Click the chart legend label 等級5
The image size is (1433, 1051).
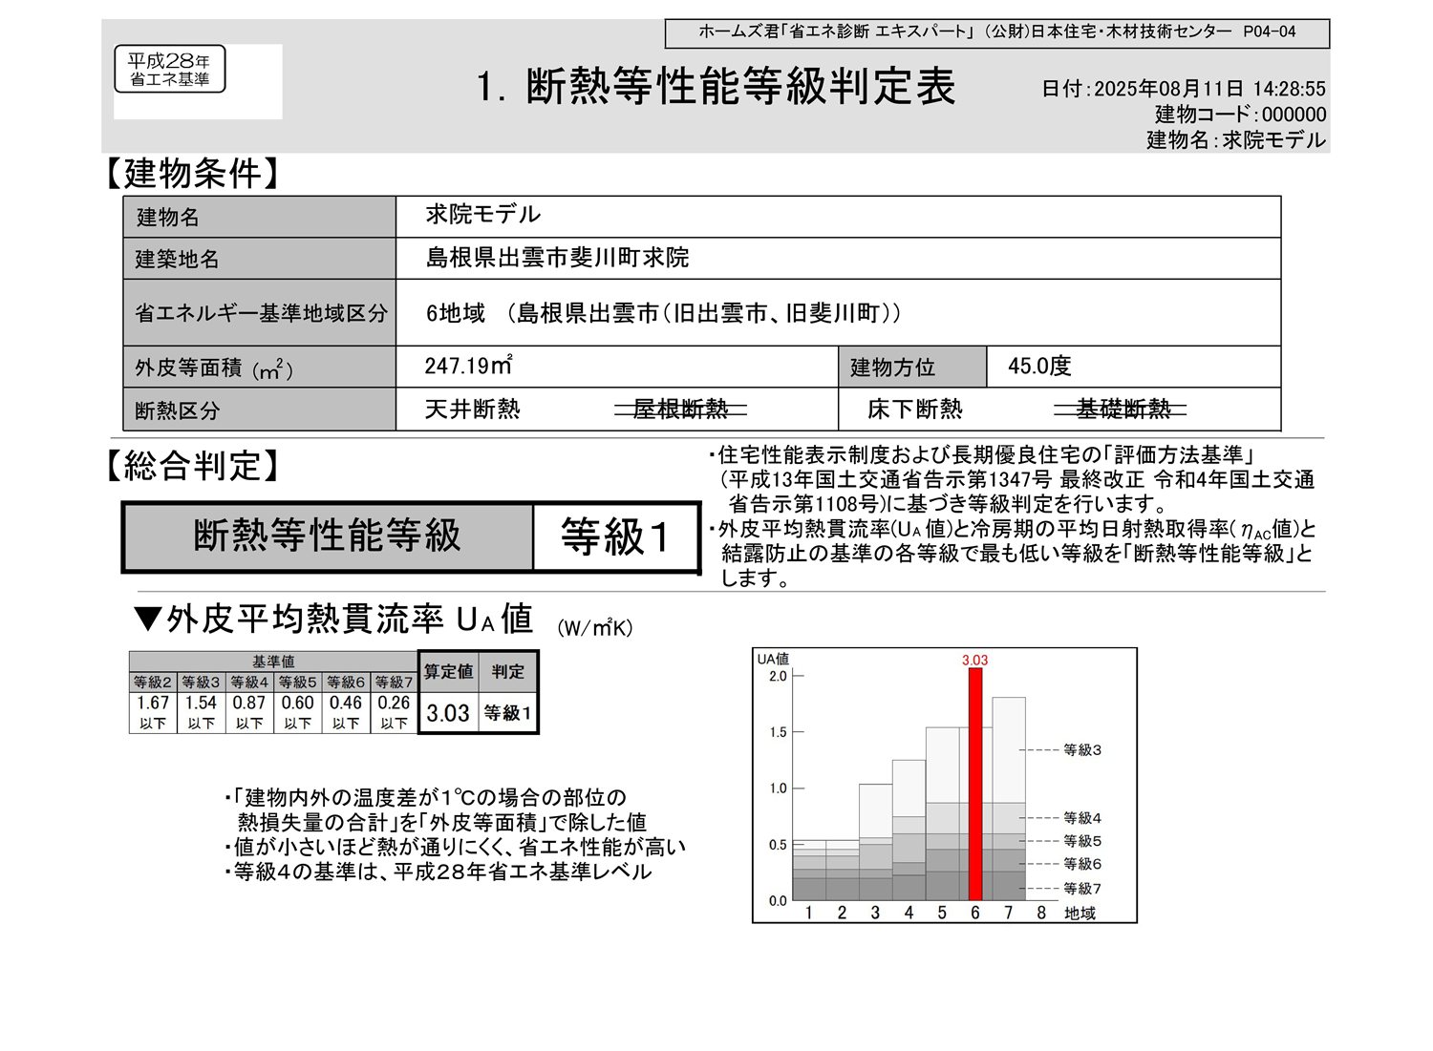tap(1082, 841)
